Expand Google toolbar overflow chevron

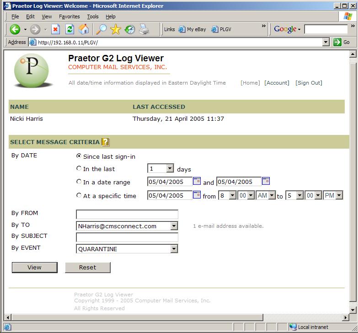353,26
